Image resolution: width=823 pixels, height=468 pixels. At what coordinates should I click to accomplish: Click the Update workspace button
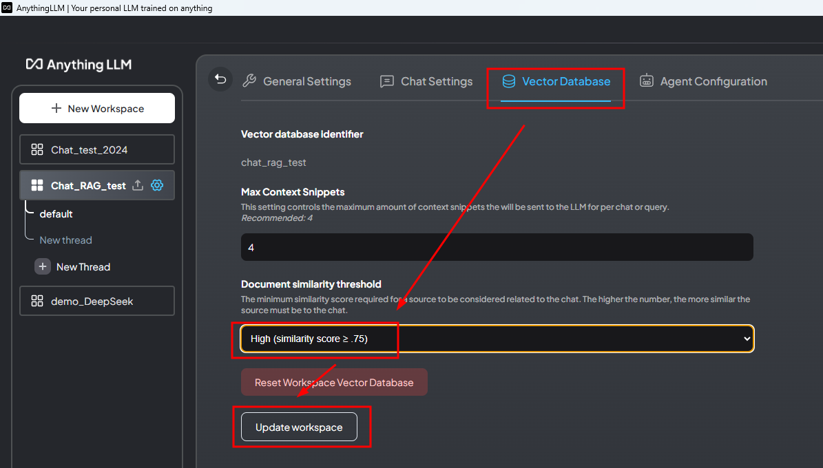click(299, 427)
